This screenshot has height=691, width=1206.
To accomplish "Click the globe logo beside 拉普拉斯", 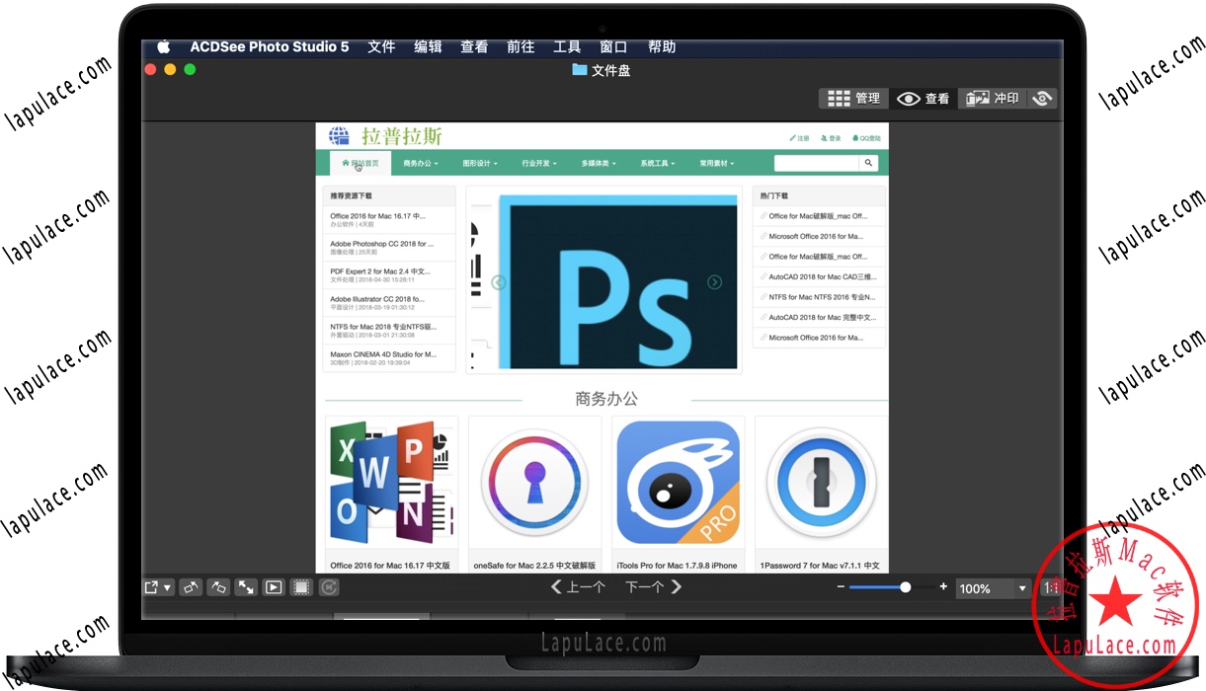I will pos(339,136).
